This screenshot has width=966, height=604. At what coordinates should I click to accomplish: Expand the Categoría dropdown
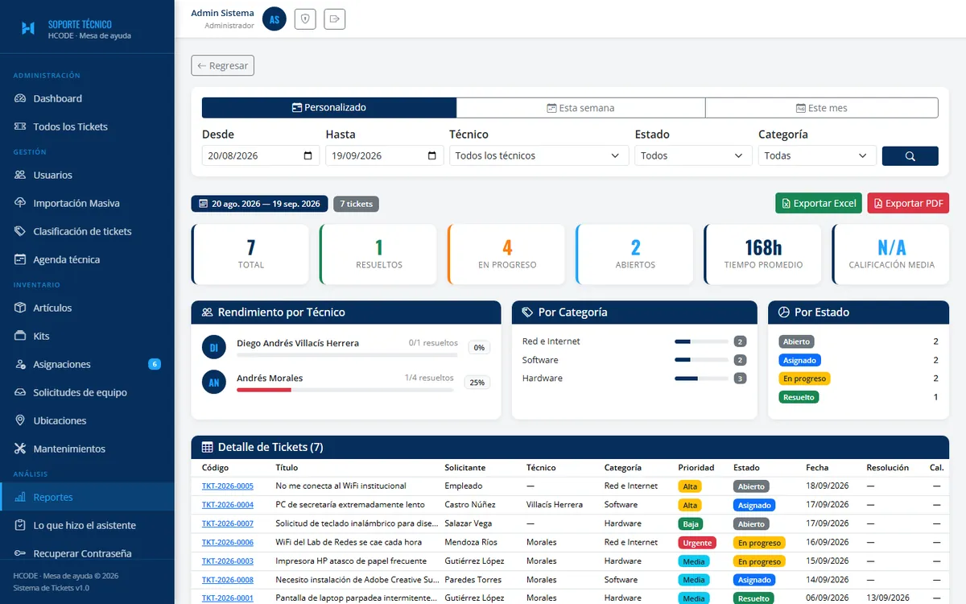click(817, 156)
